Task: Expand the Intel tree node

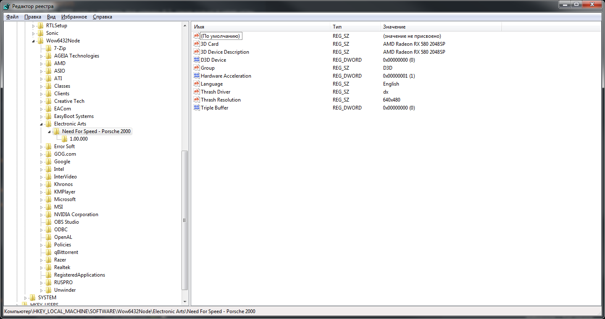Action: 42,169
